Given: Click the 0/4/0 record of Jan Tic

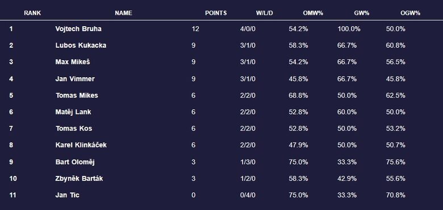Looking at the screenshot, I should click(248, 195).
